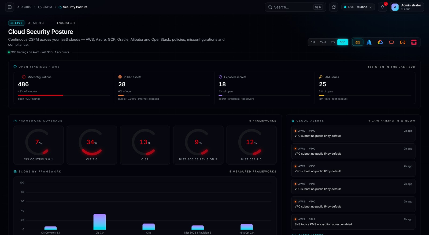
Task: Go to XFABRIC breadcrumb
Action: tap(24, 7)
